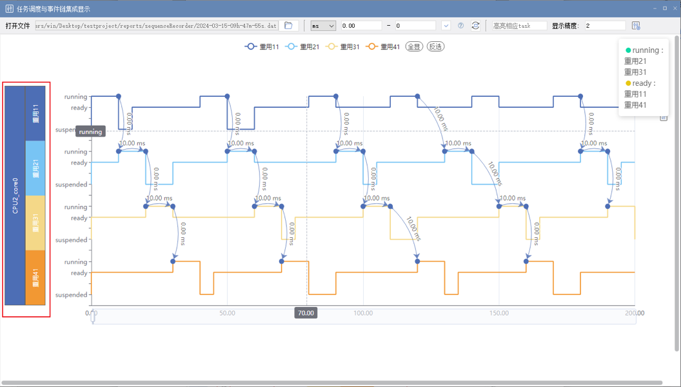This screenshot has width=681, height=387.
Task: Click the app icon in the title bar
Action: click(9, 8)
